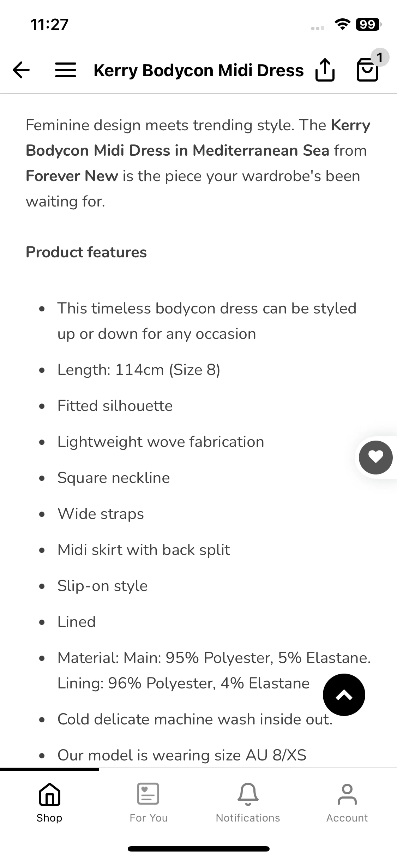Tap the scroll-to-top chevron button

[344, 695]
